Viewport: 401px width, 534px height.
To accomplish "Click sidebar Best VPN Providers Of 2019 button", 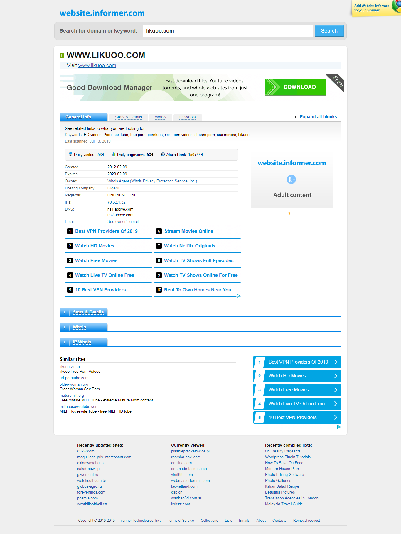I will click(x=297, y=362).
